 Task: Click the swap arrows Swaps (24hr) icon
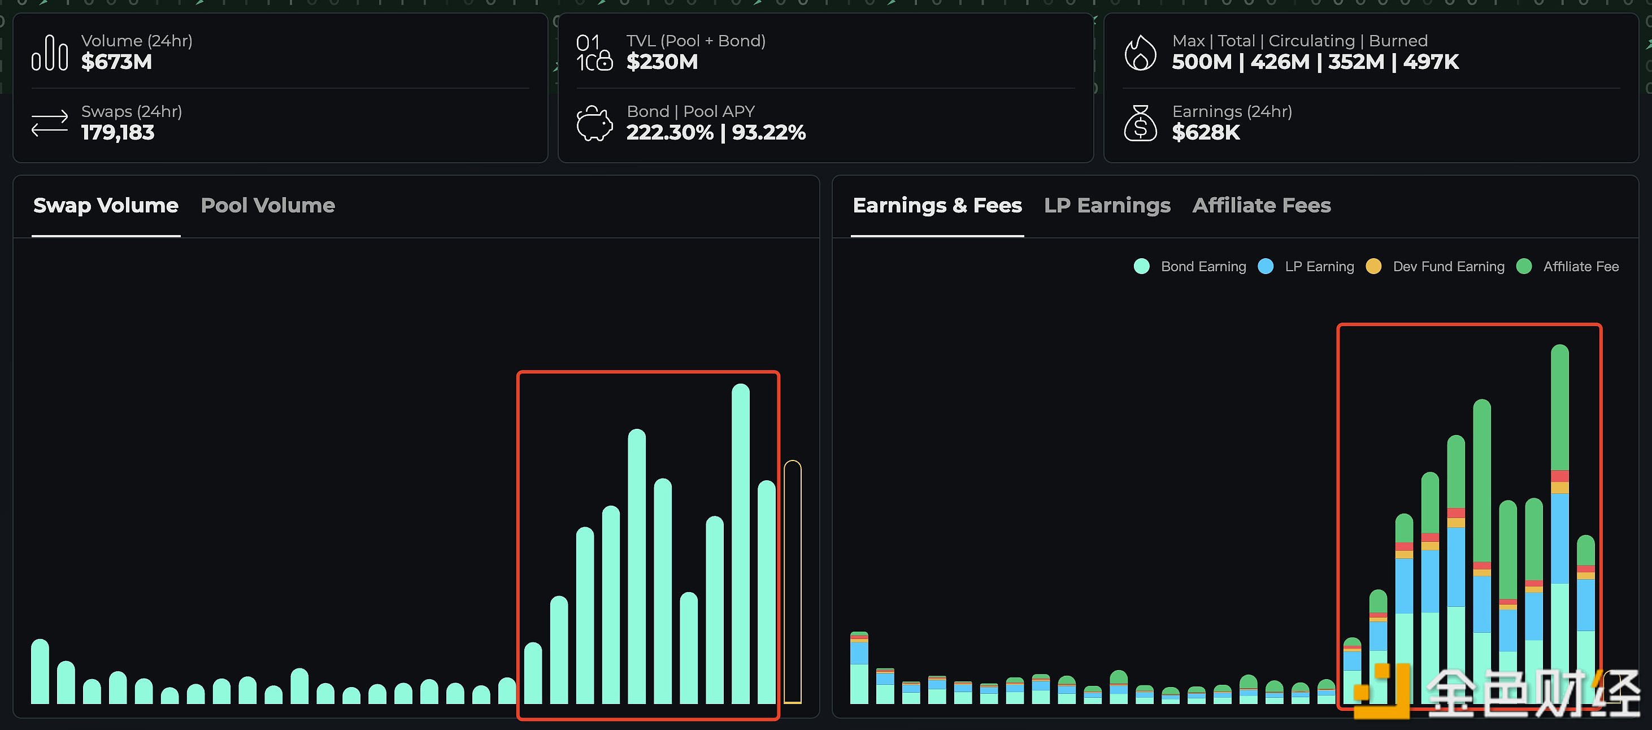(49, 123)
